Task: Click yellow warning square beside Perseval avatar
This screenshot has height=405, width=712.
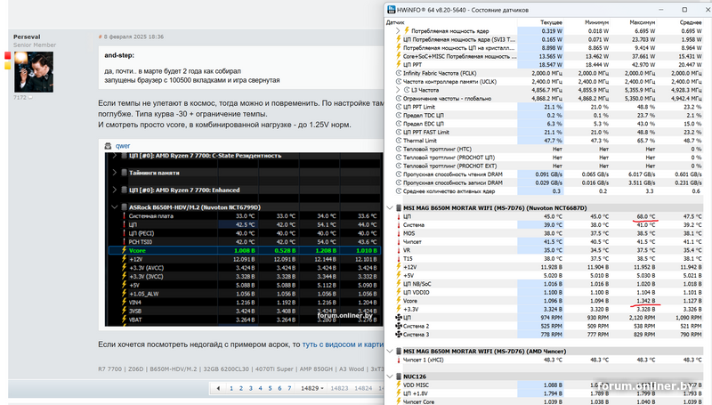Action: (7, 66)
